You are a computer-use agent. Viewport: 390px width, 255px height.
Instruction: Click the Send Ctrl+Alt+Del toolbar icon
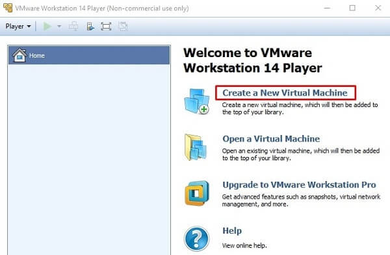coord(73,27)
